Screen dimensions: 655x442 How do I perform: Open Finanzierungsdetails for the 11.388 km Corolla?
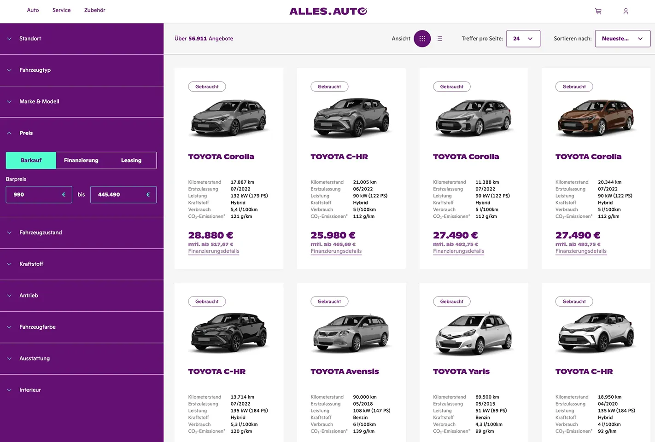(x=458, y=251)
